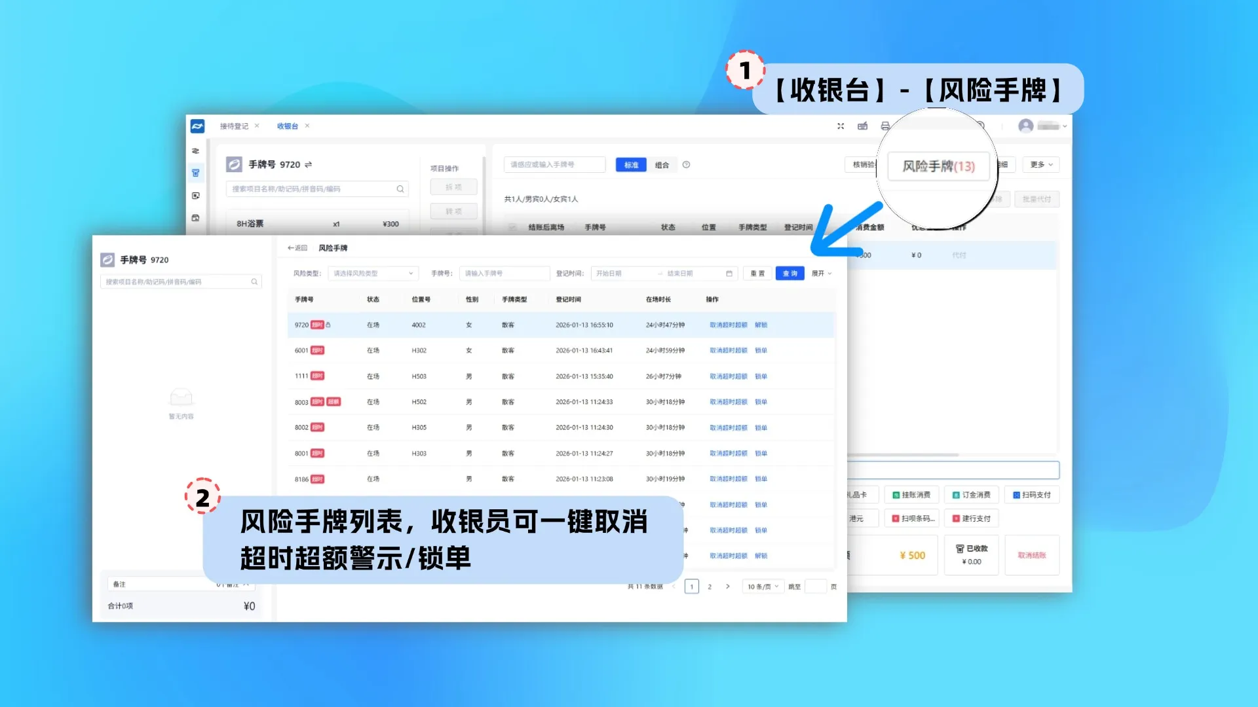Switch to the 接待登记 tab
This screenshot has height=707, width=1258.
[234, 126]
